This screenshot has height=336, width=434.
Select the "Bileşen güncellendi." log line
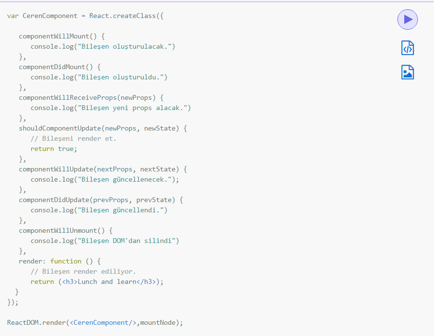[x=99, y=210]
